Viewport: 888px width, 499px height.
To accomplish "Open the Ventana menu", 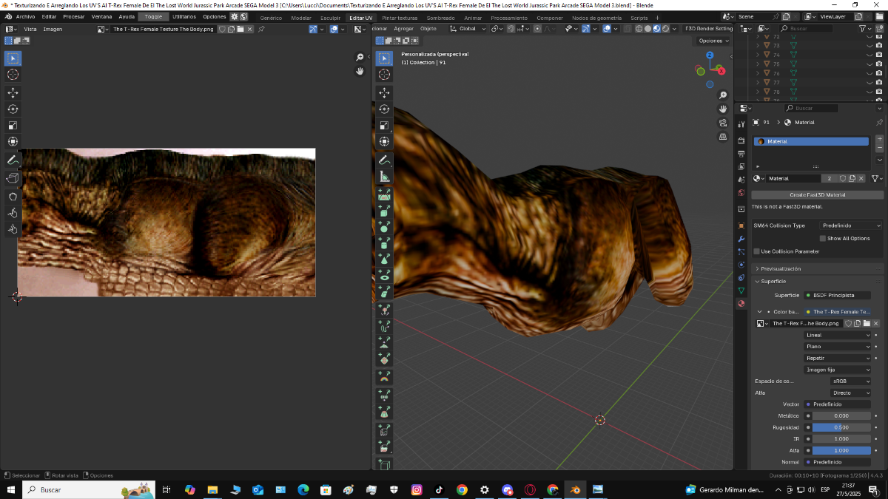I will click(x=102, y=16).
